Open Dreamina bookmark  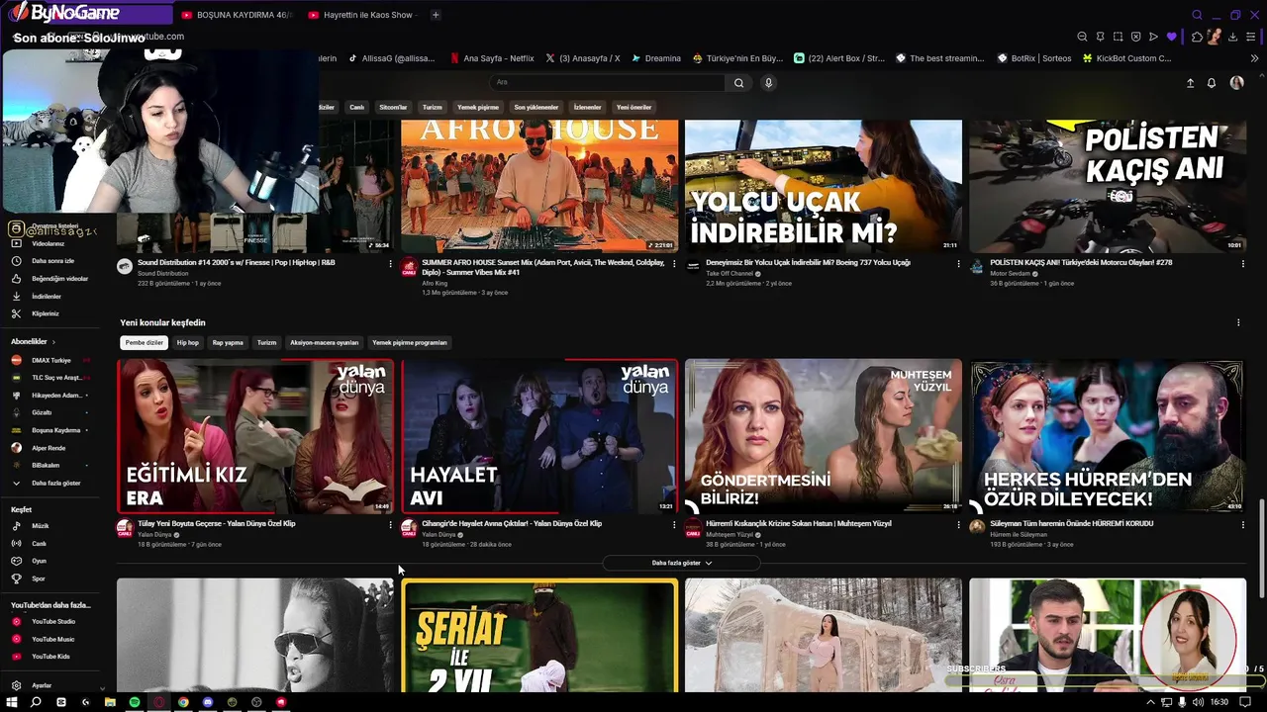tap(656, 58)
